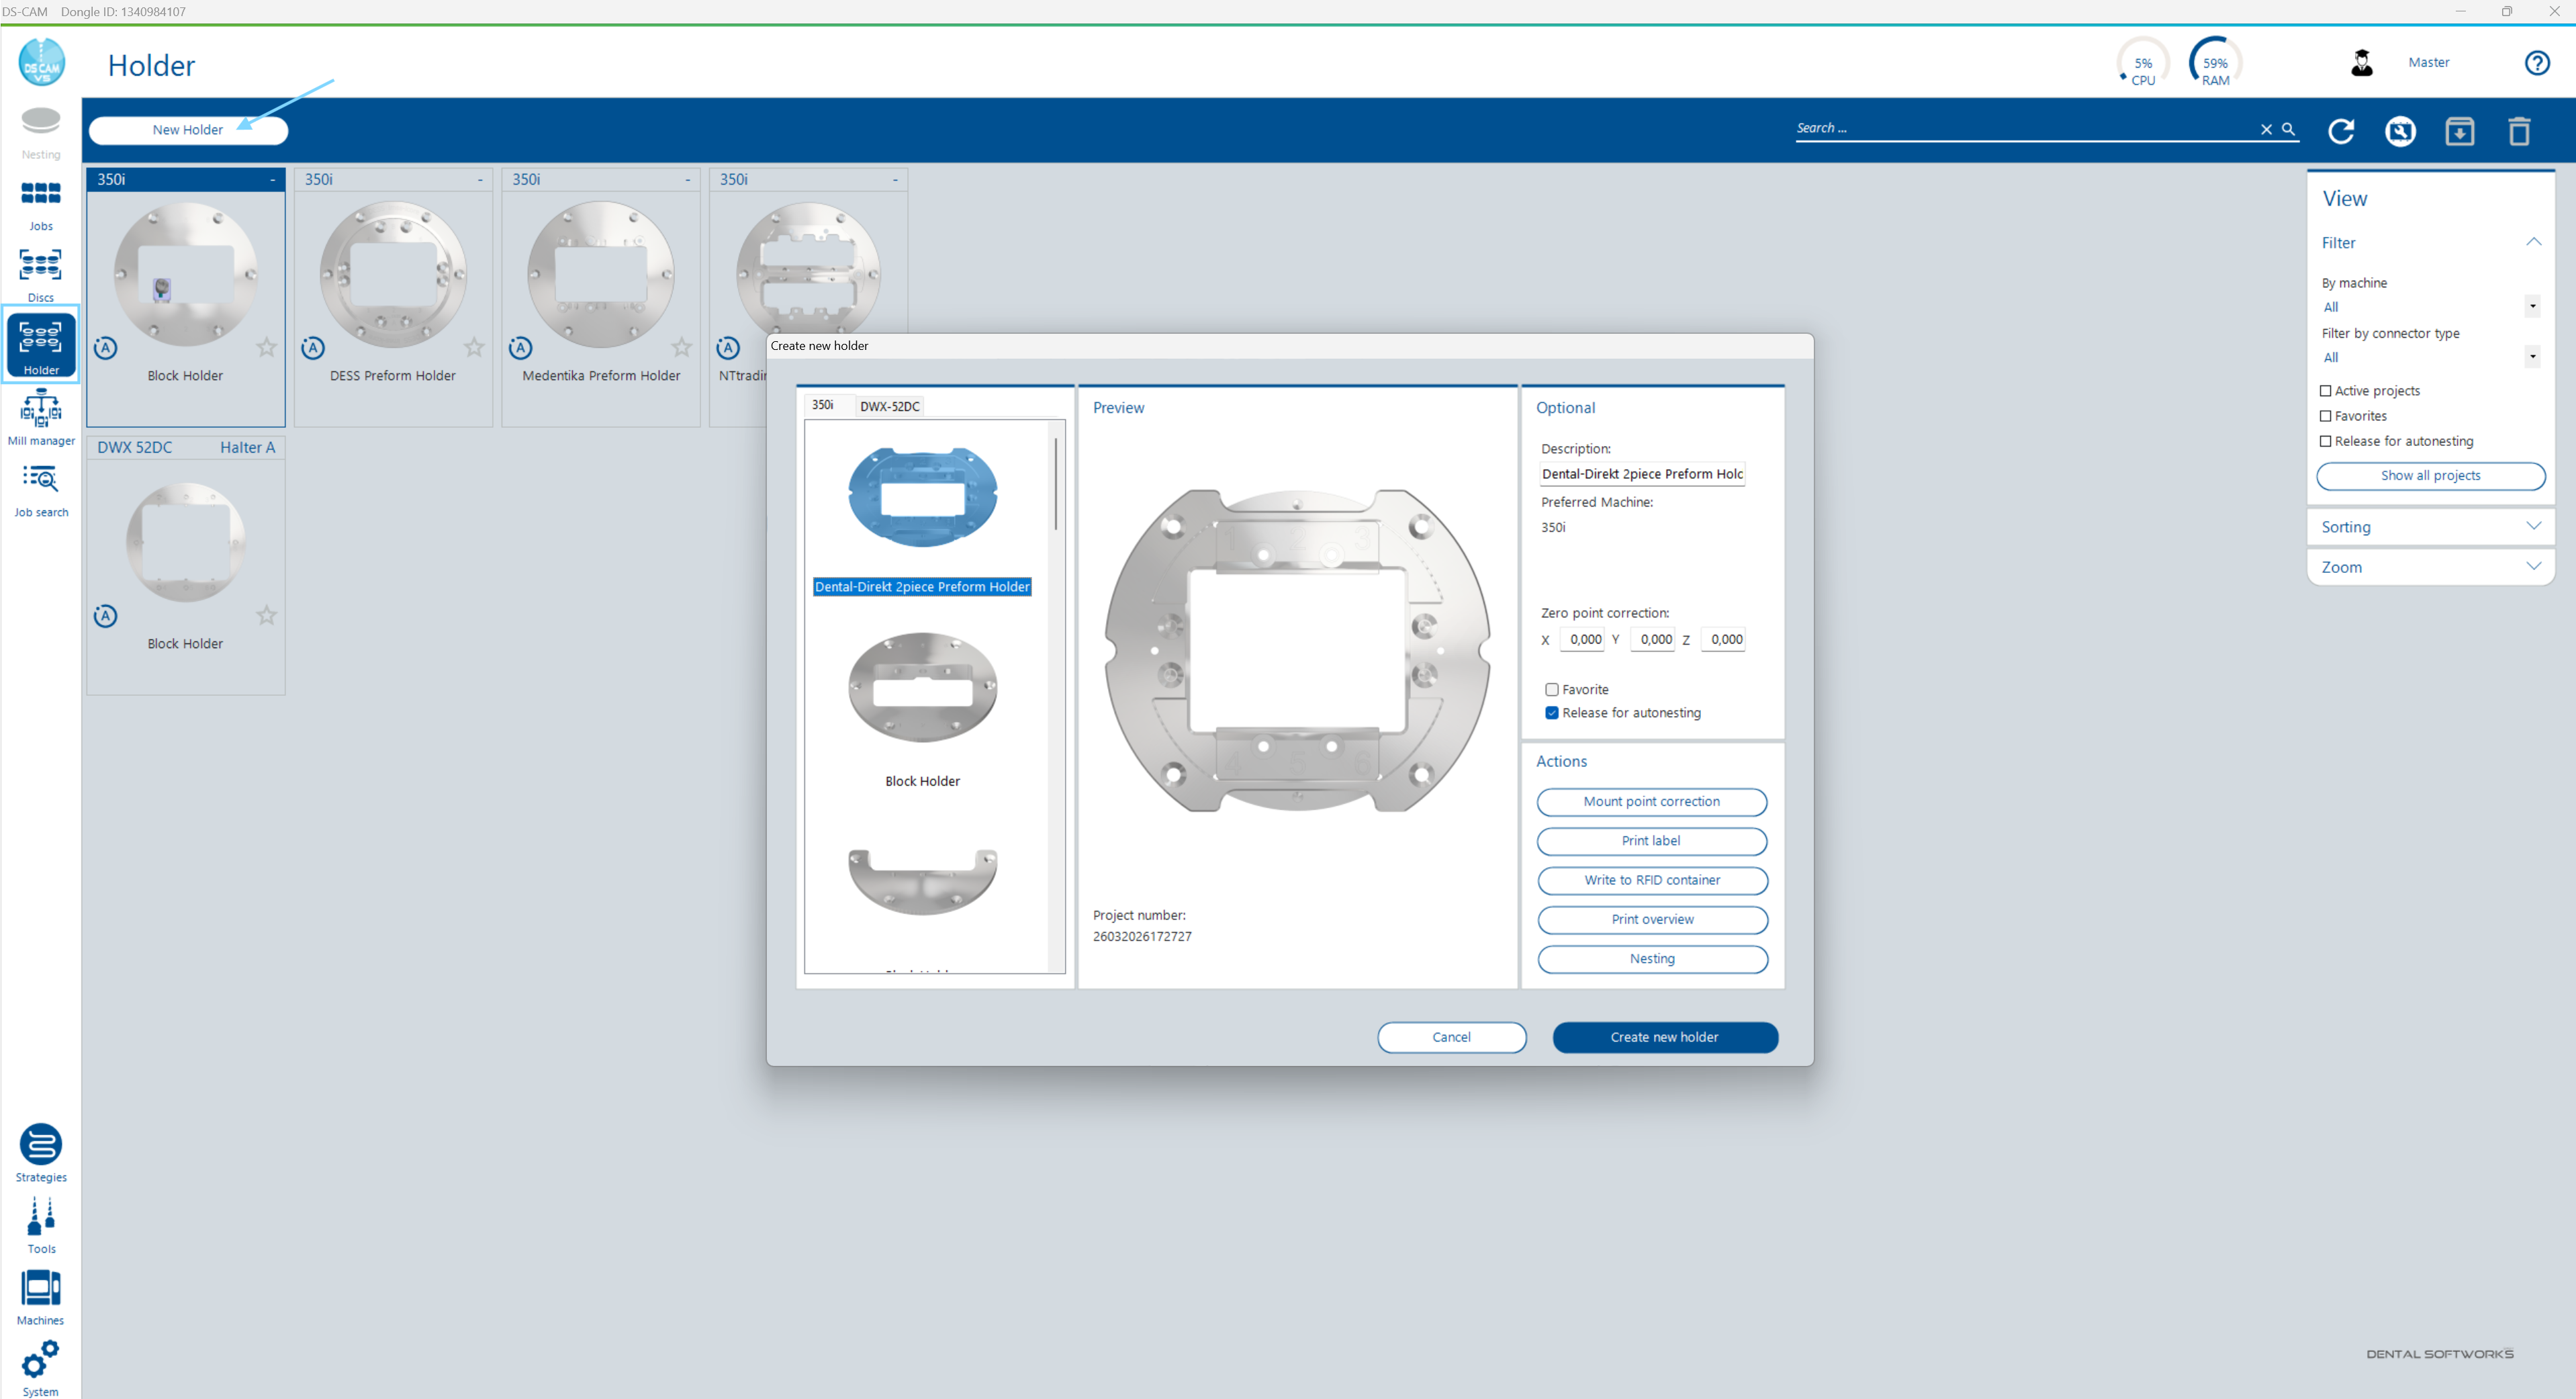
Task: Expand the Zoom section
Action: point(2429,566)
